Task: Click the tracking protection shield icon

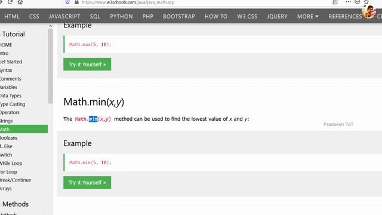Action: coord(67,2)
